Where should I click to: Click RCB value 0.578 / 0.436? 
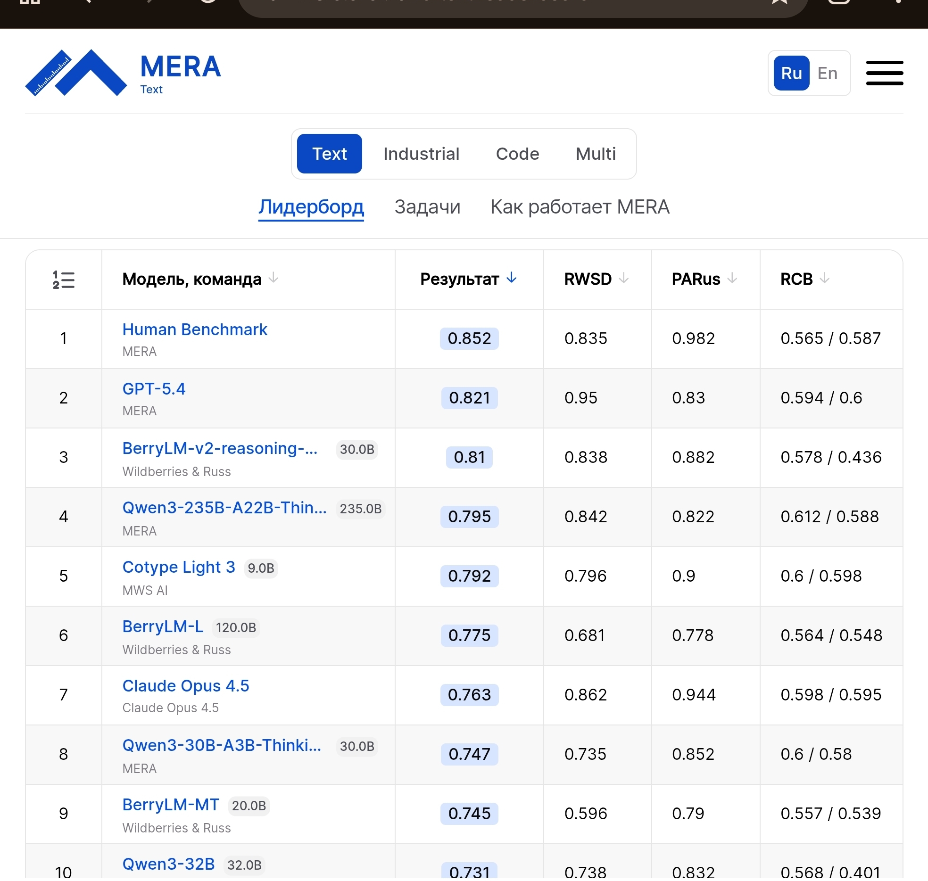click(831, 457)
